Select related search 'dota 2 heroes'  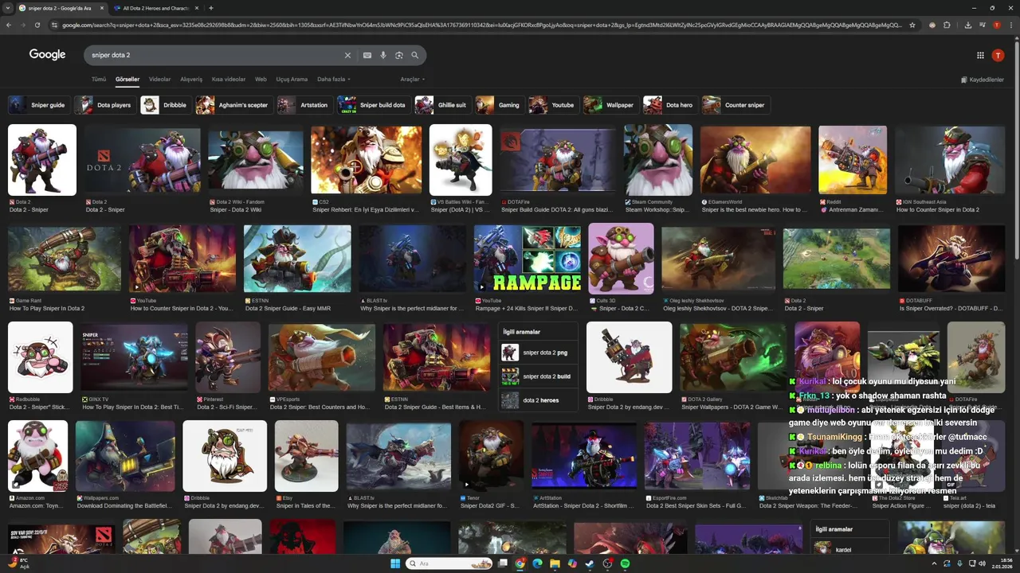(x=538, y=400)
